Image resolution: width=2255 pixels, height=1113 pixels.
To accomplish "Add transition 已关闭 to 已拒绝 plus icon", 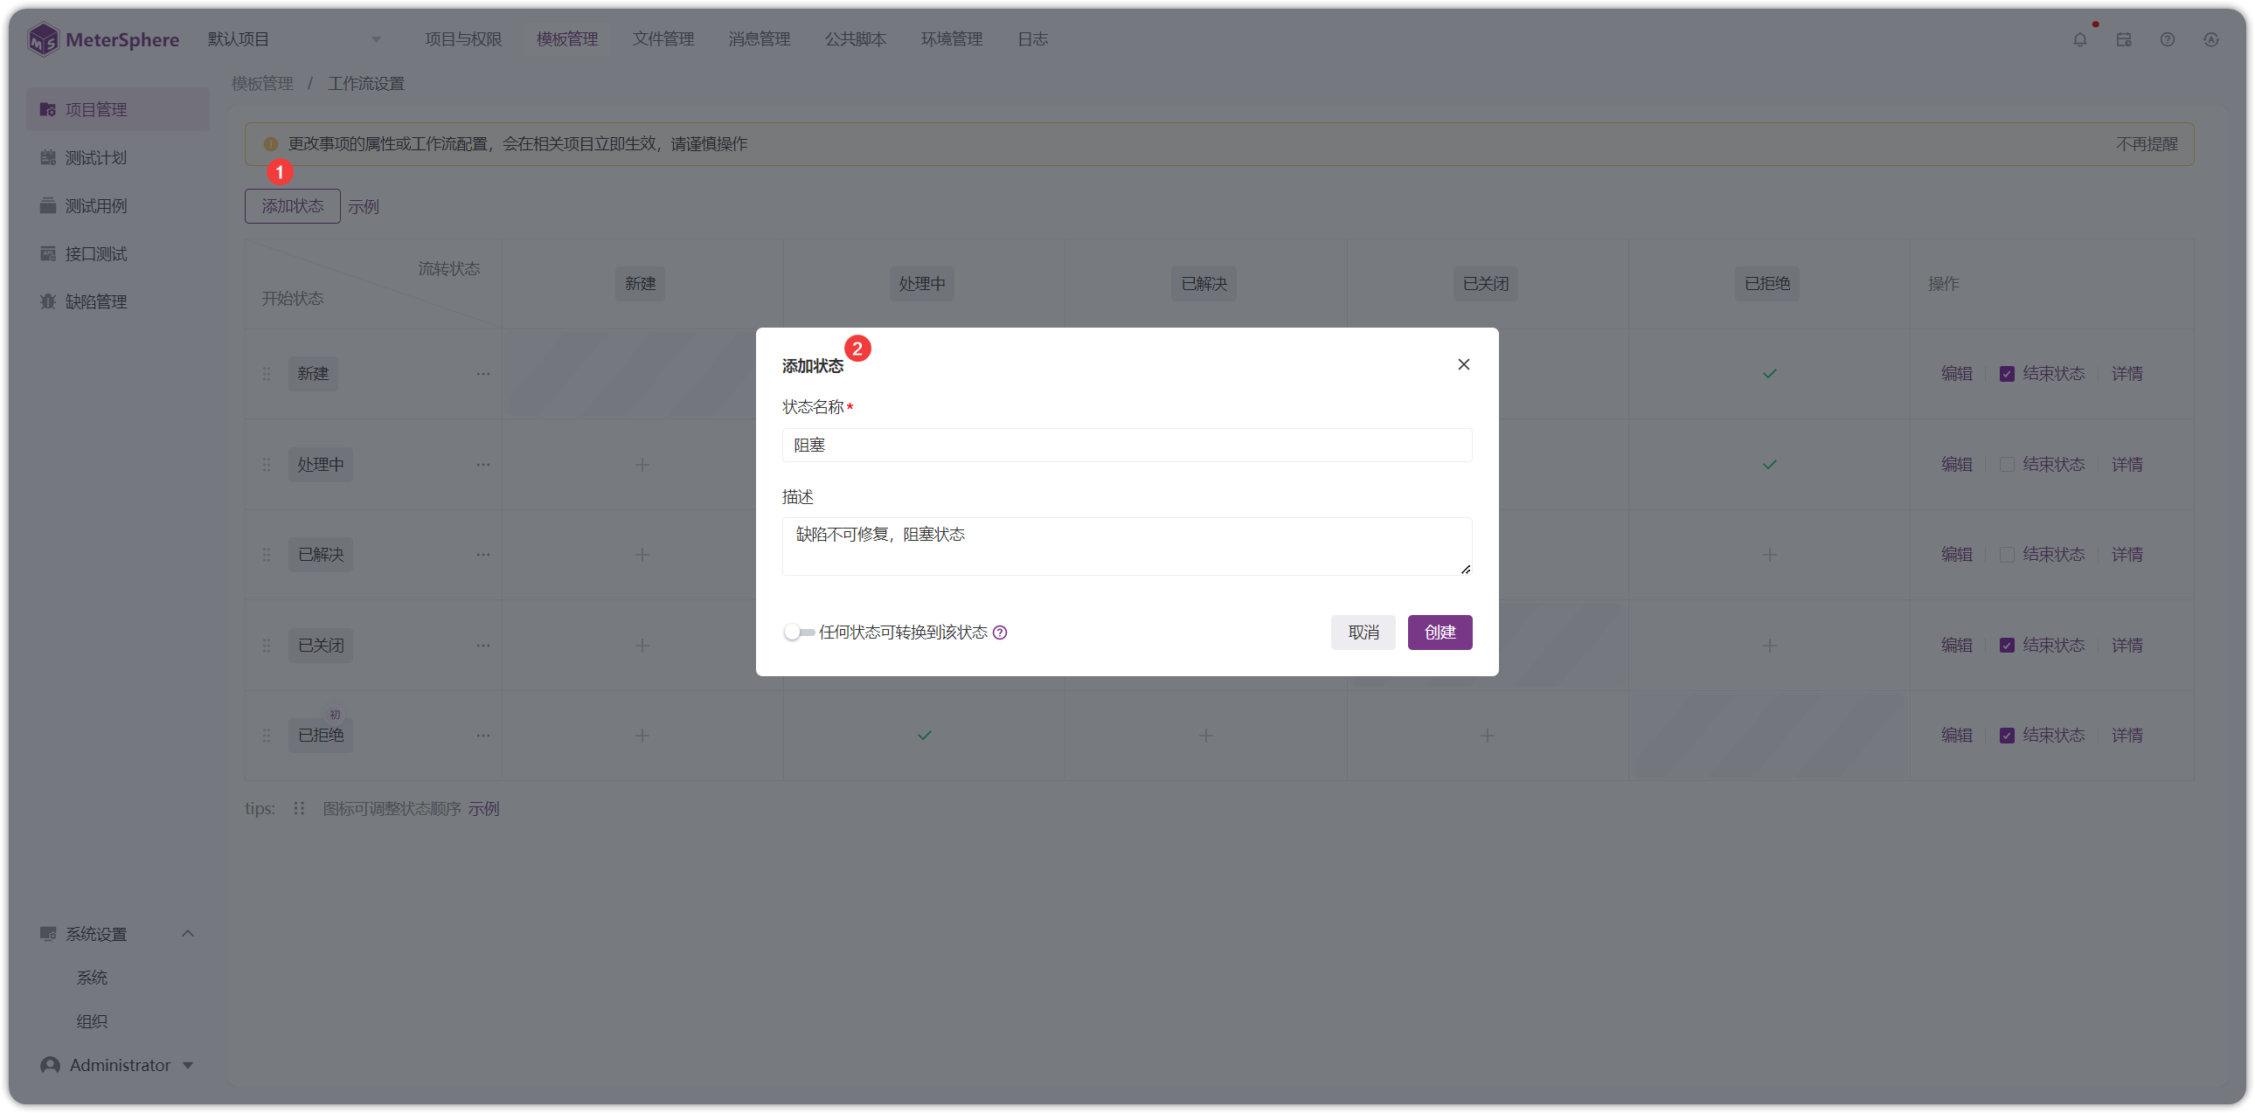I will [x=1770, y=646].
